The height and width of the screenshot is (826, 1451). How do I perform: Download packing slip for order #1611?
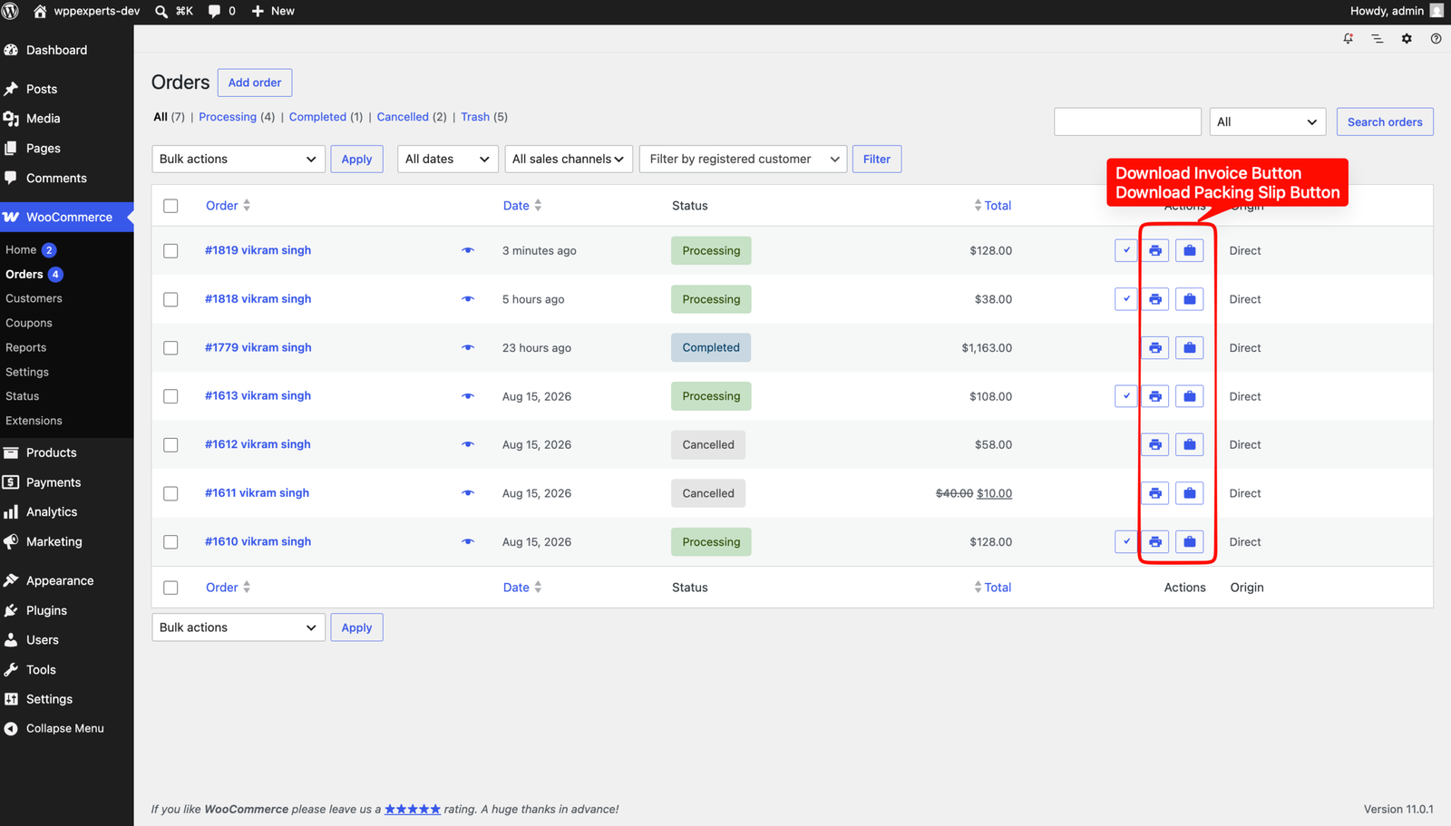pyautogui.click(x=1189, y=493)
